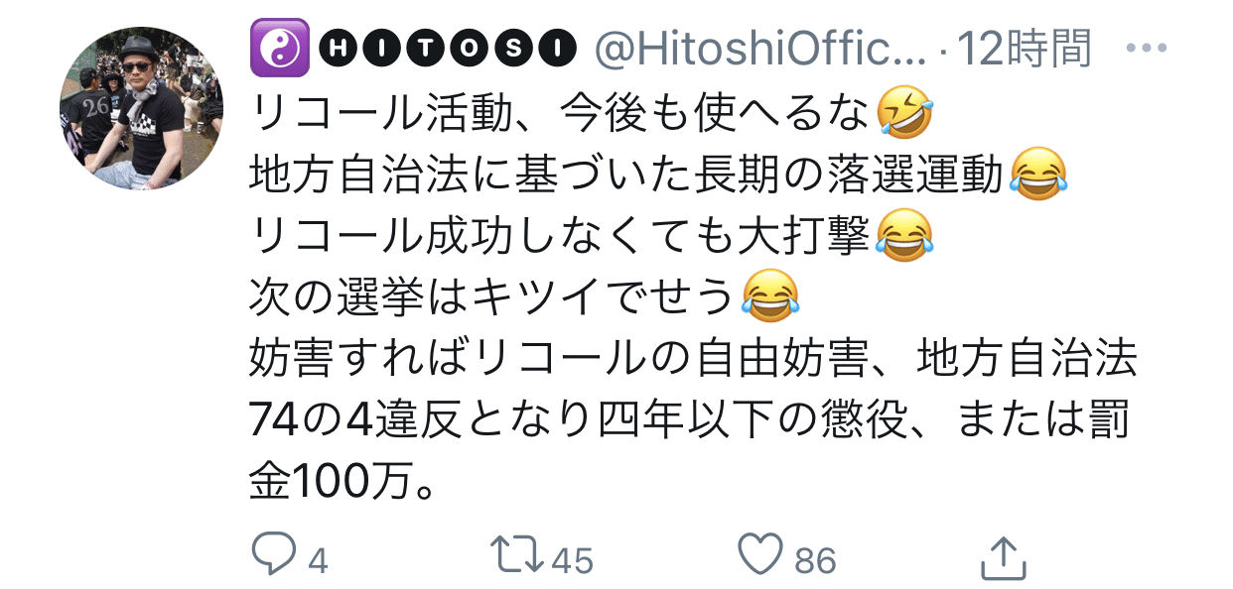
Task: Open the @HitoshiOffic... handle link
Action: coord(759,50)
